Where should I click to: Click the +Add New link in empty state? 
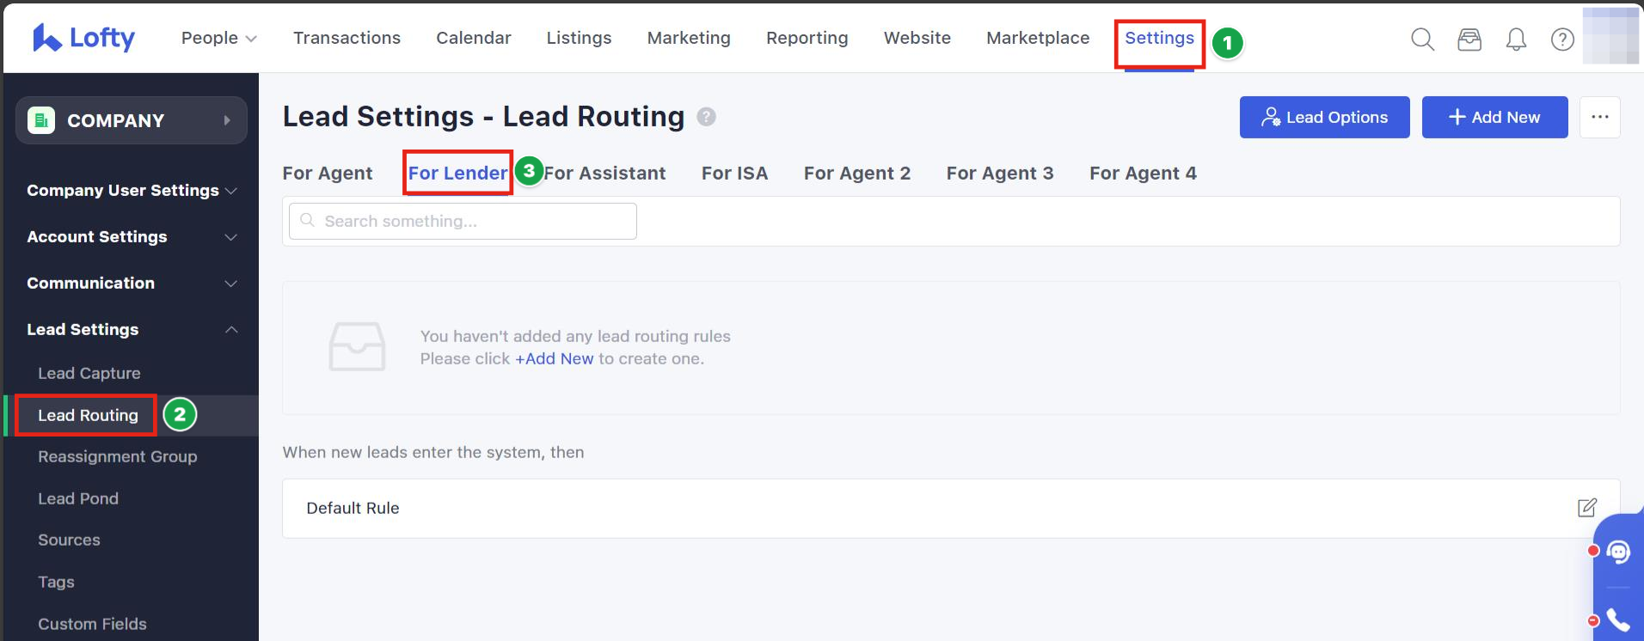pyautogui.click(x=554, y=359)
